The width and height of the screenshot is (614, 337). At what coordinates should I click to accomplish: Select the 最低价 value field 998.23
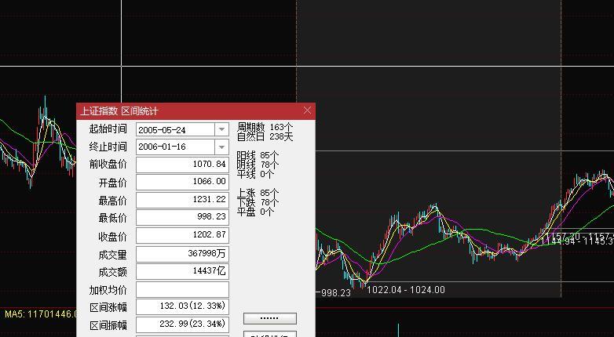click(x=182, y=218)
